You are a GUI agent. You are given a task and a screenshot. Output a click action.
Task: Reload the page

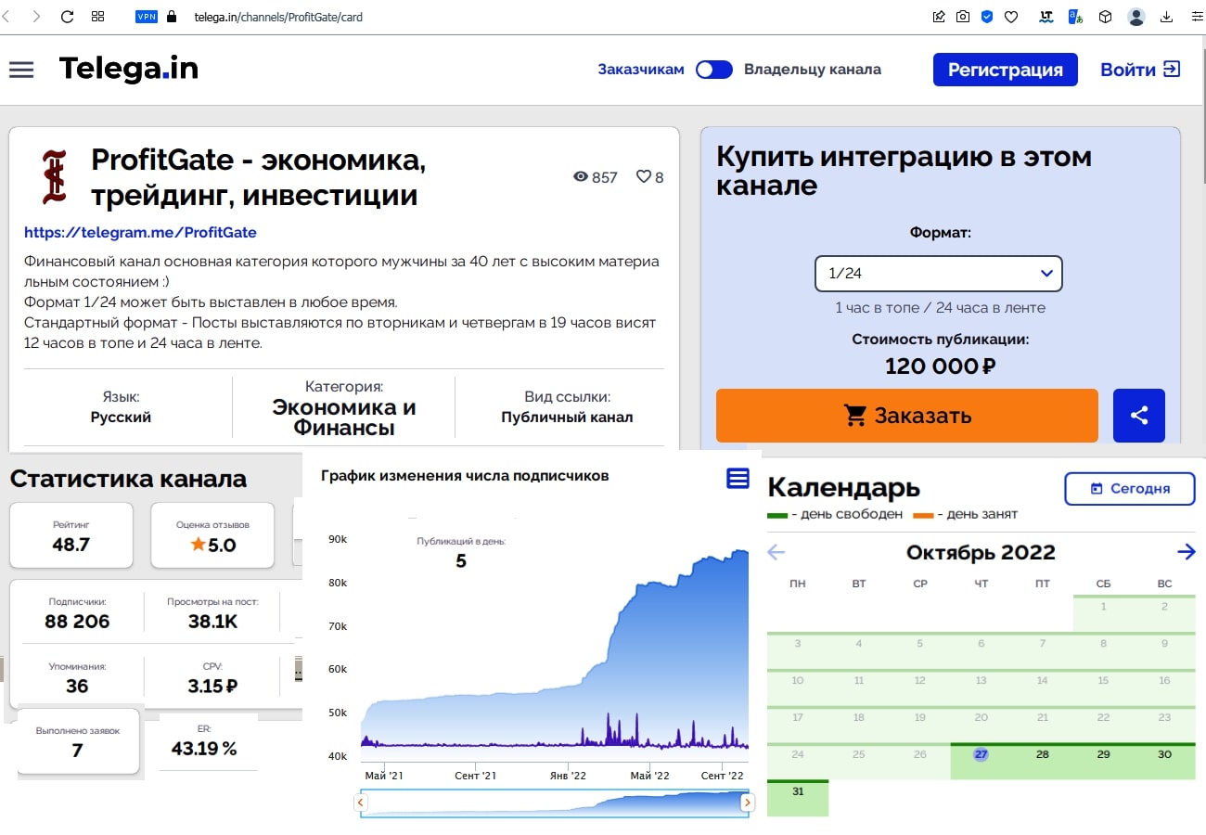[x=67, y=17]
